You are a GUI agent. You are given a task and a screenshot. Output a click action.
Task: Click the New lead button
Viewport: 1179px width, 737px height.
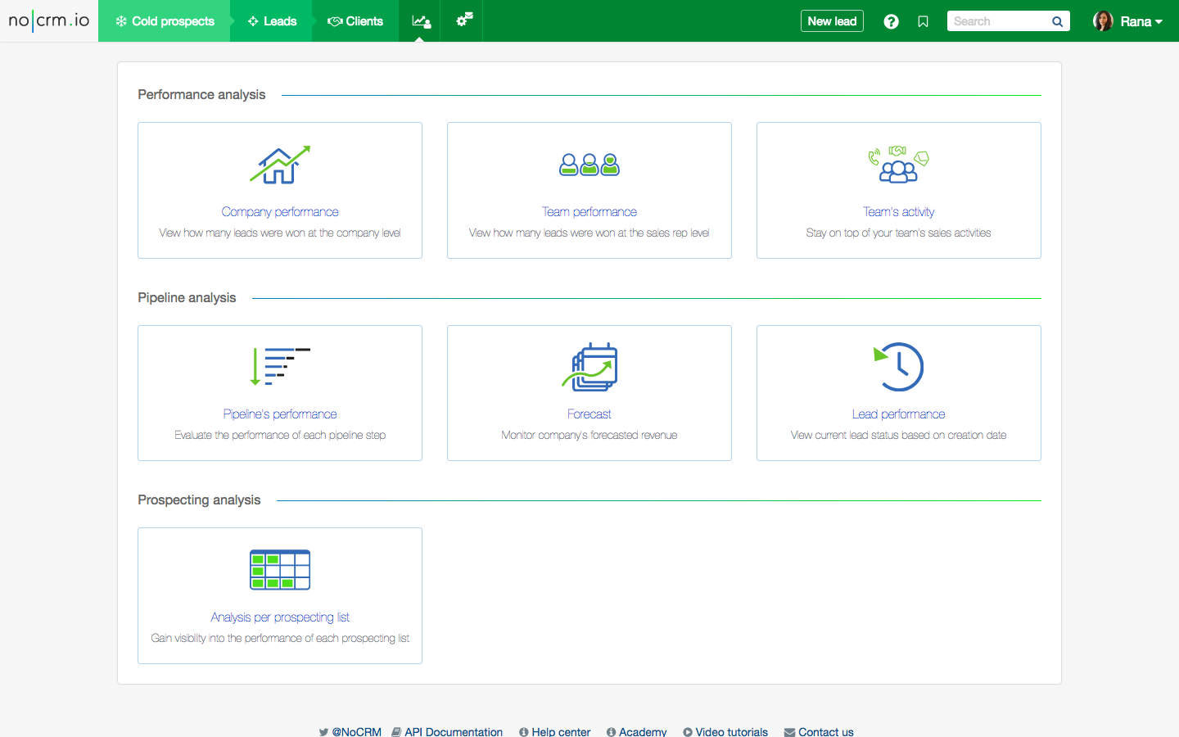[x=832, y=20]
